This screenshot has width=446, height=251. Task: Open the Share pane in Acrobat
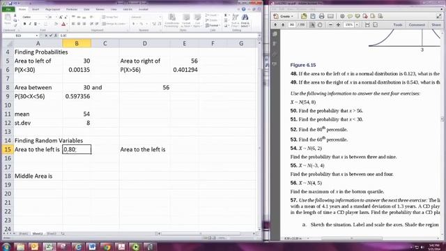tap(436, 25)
